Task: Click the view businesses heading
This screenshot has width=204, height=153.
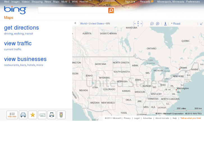Action: (x=25, y=59)
